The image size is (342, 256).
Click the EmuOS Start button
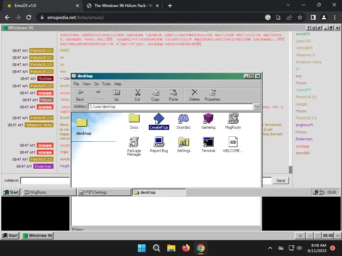(10, 236)
